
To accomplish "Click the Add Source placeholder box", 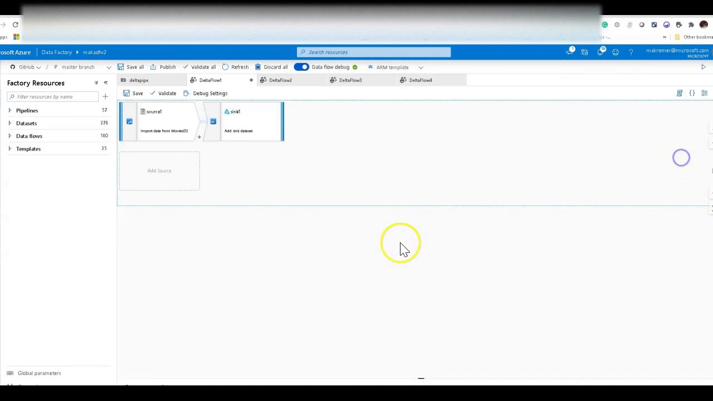I will pyautogui.click(x=159, y=171).
